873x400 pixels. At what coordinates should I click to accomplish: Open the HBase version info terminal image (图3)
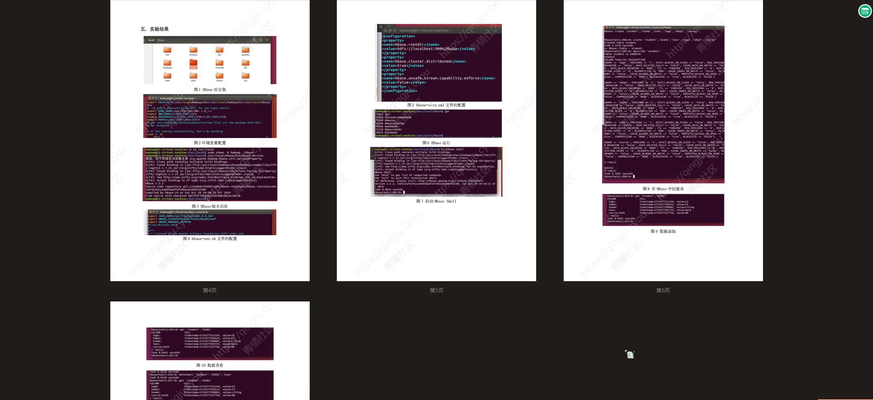point(210,174)
